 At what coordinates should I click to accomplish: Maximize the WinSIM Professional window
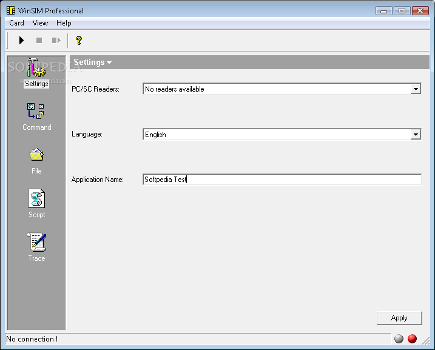[x=402, y=11]
